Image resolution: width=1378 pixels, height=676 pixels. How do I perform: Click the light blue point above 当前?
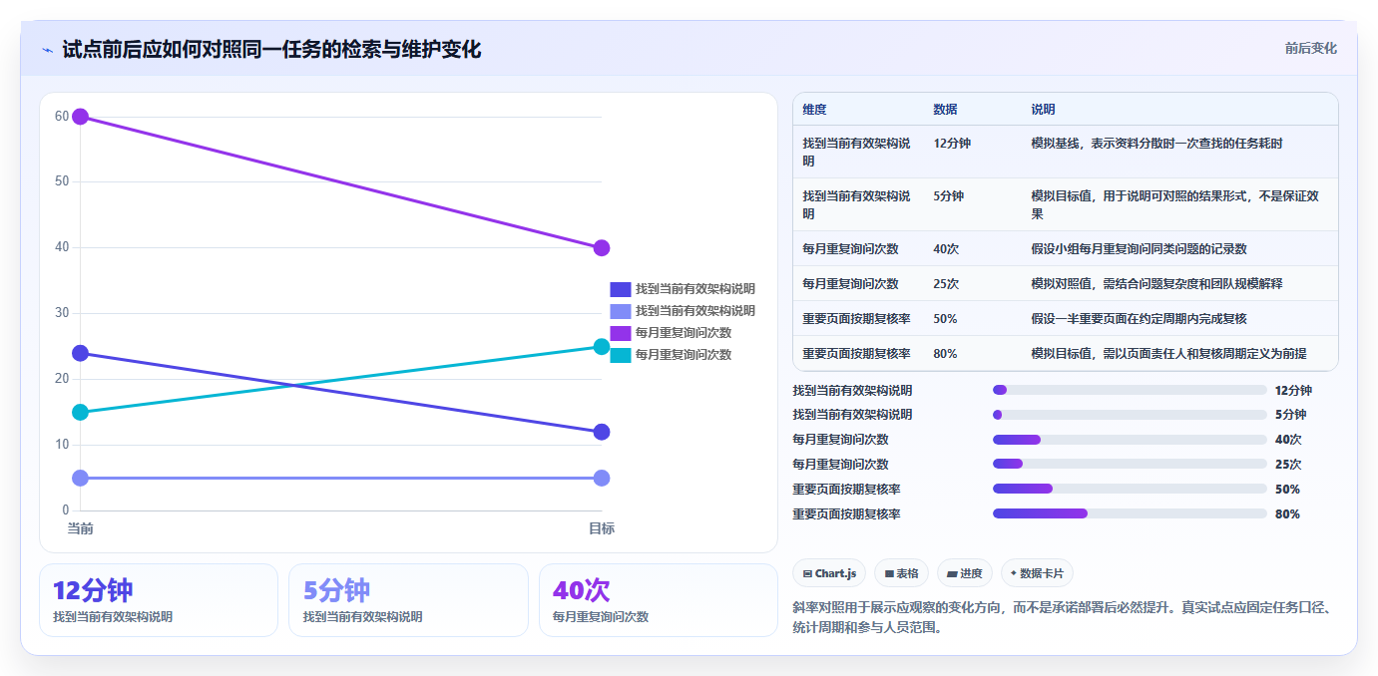(x=81, y=478)
